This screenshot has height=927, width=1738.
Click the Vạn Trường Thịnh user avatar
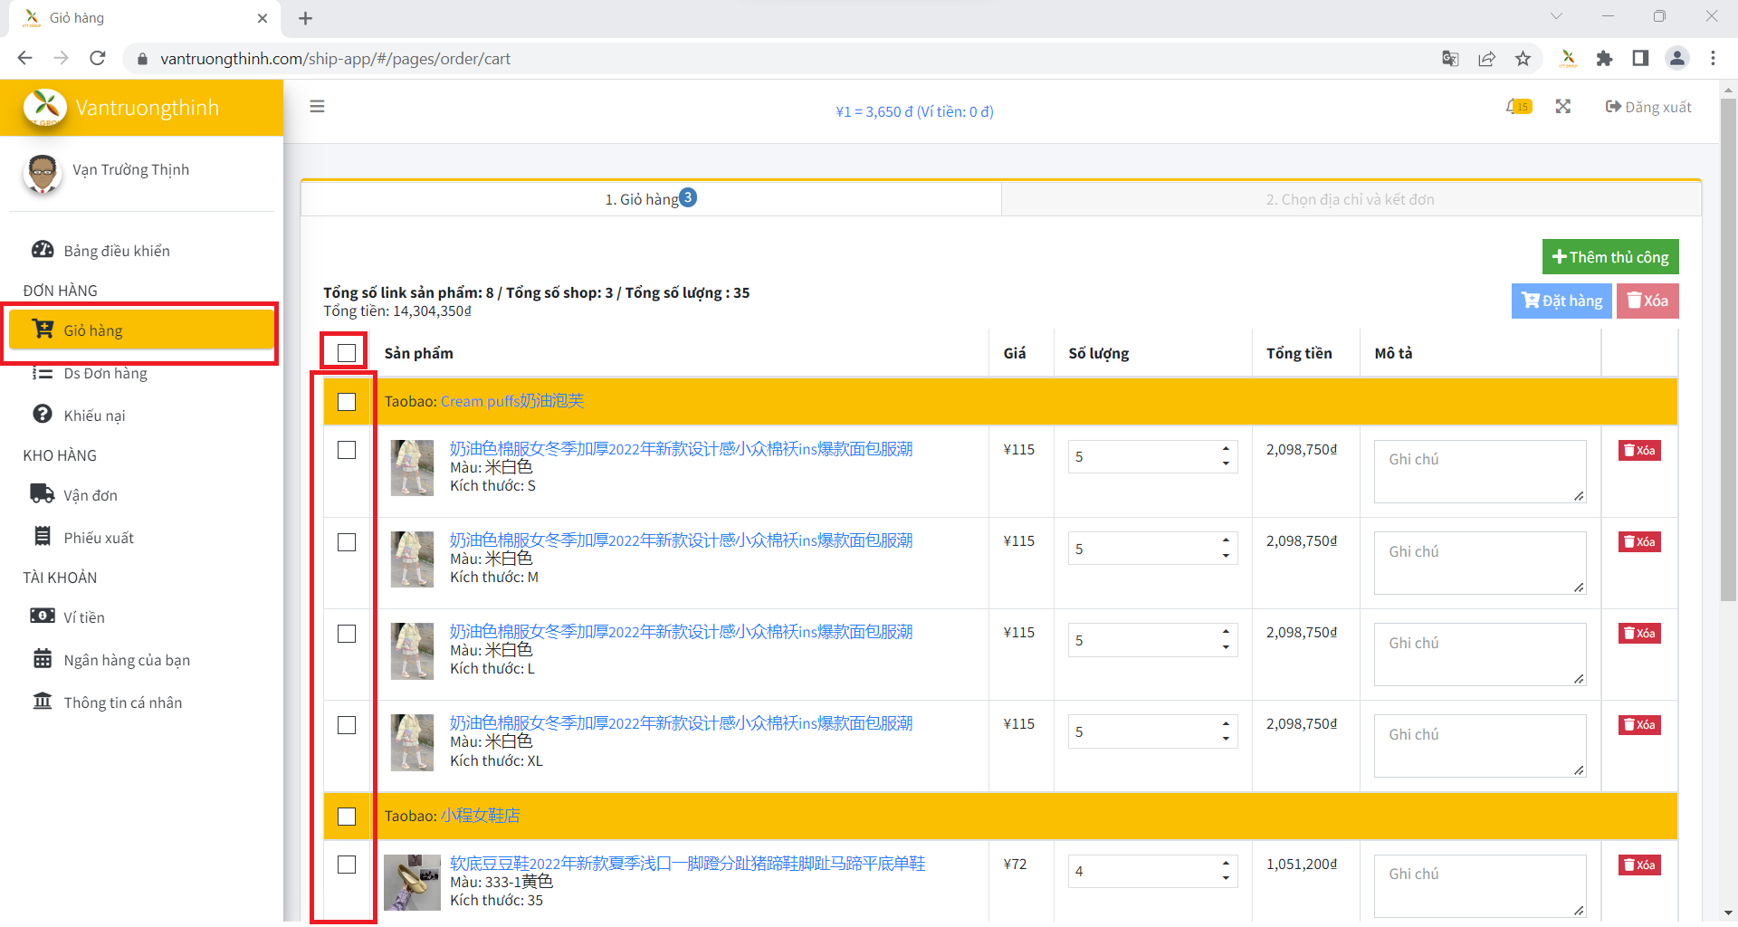click(x=42, y=172)
